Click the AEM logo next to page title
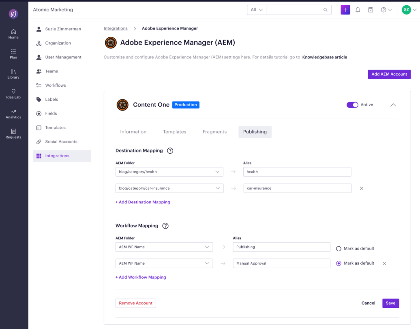The image size is (420, 329). 111,43
